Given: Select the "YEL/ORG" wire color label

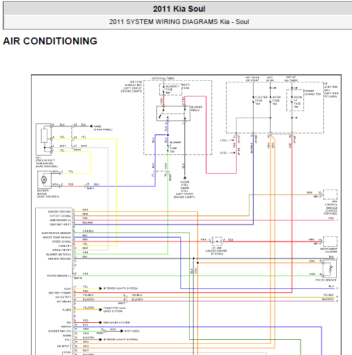Looking at the screenshot, I should pyautogui.click(x=88, y=308).
